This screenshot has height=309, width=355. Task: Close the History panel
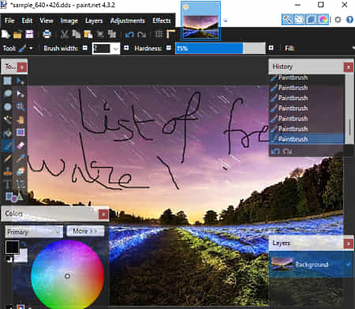[349, 67]
